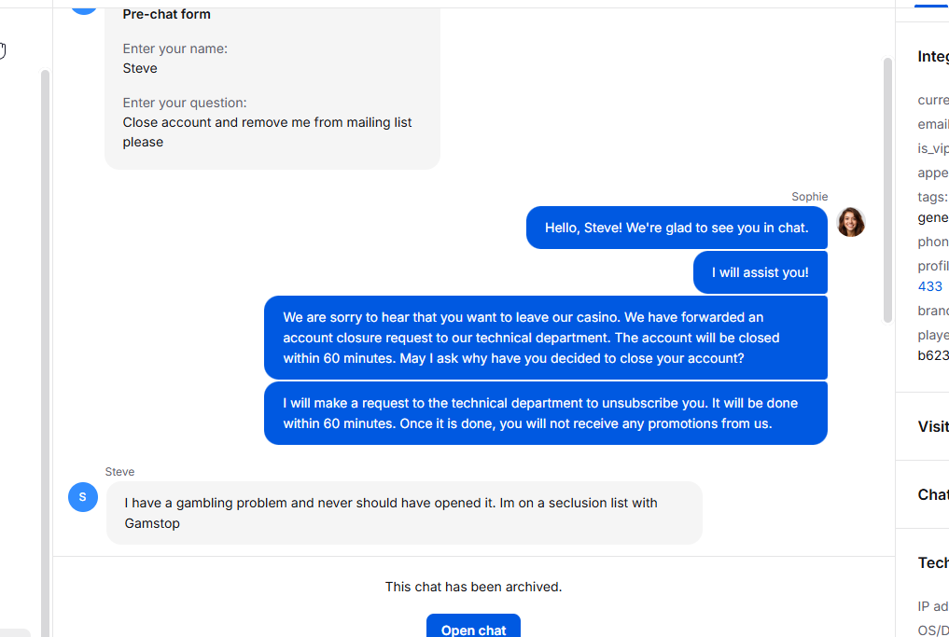Click the icon at far left edge
The height and width of the screenshot is (637, 949).
[x=3, y=50]
